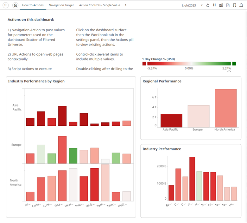This screenshot has width=247, height=223.
Task: Open the Light2023 theme dropdown
Action: tap(192, 5)
